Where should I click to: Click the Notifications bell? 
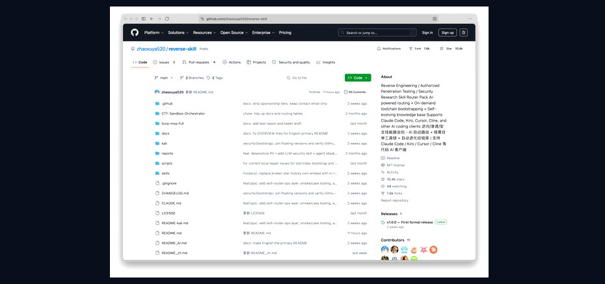(x=379, y=49)
